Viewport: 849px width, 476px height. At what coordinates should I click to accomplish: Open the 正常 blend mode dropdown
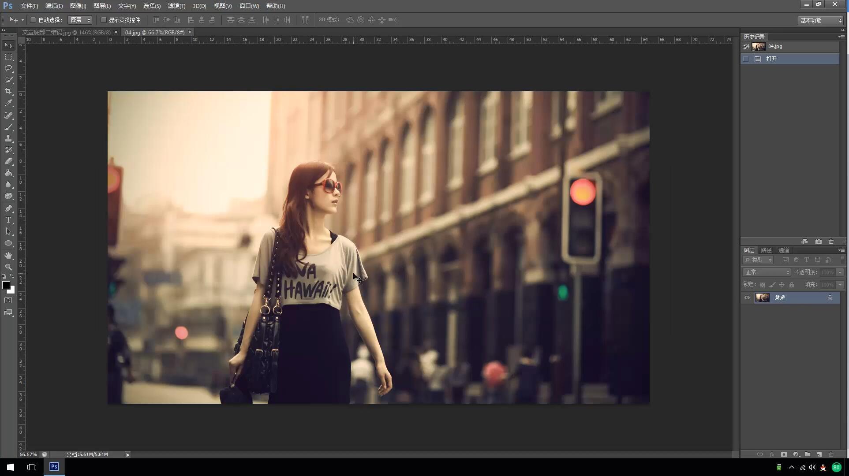coord(767,272)
